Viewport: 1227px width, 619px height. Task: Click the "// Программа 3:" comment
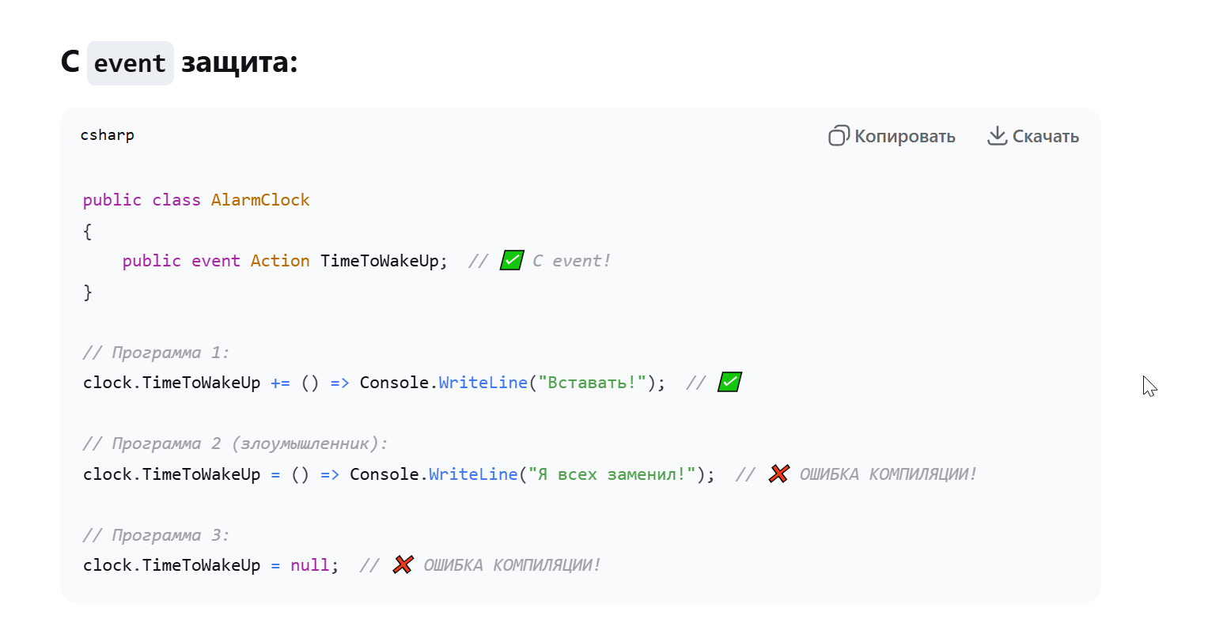click(x=156, y=535)
